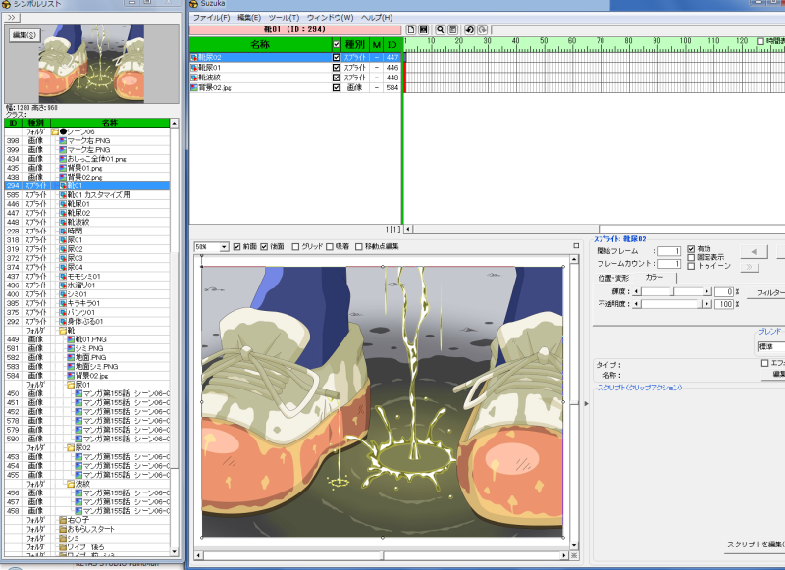Open the ファイル(F) menu
The image size is (785, 570).
(211, 18)
